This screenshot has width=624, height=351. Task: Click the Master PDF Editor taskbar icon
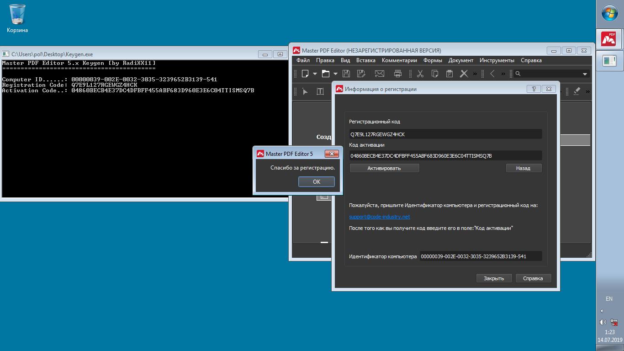coord(608,38)
